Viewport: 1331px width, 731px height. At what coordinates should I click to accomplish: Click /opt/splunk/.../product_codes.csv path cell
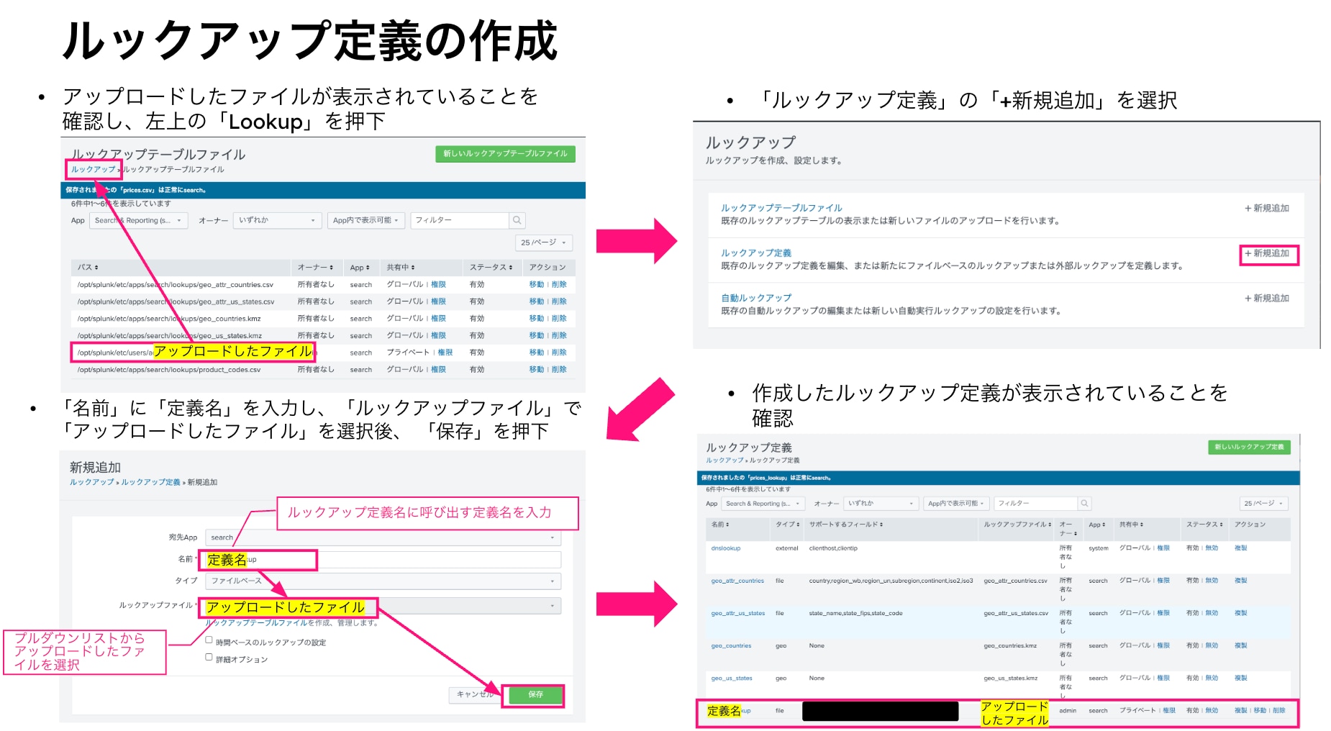click(x=169, y=370)
